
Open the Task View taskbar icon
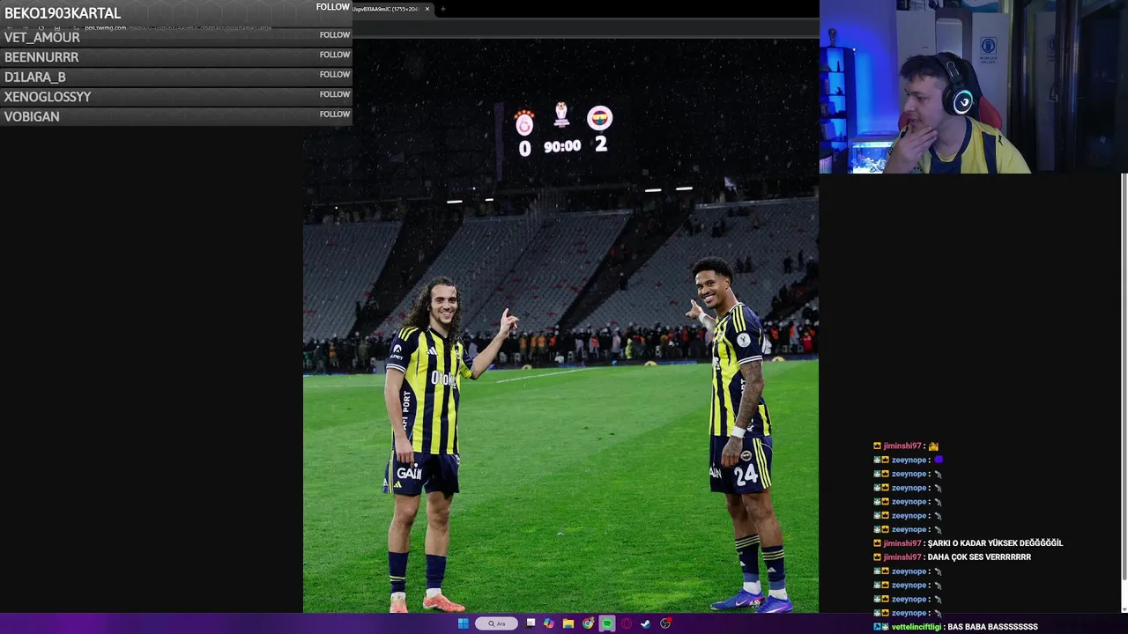pyautogui.click(x=531, y=623)
